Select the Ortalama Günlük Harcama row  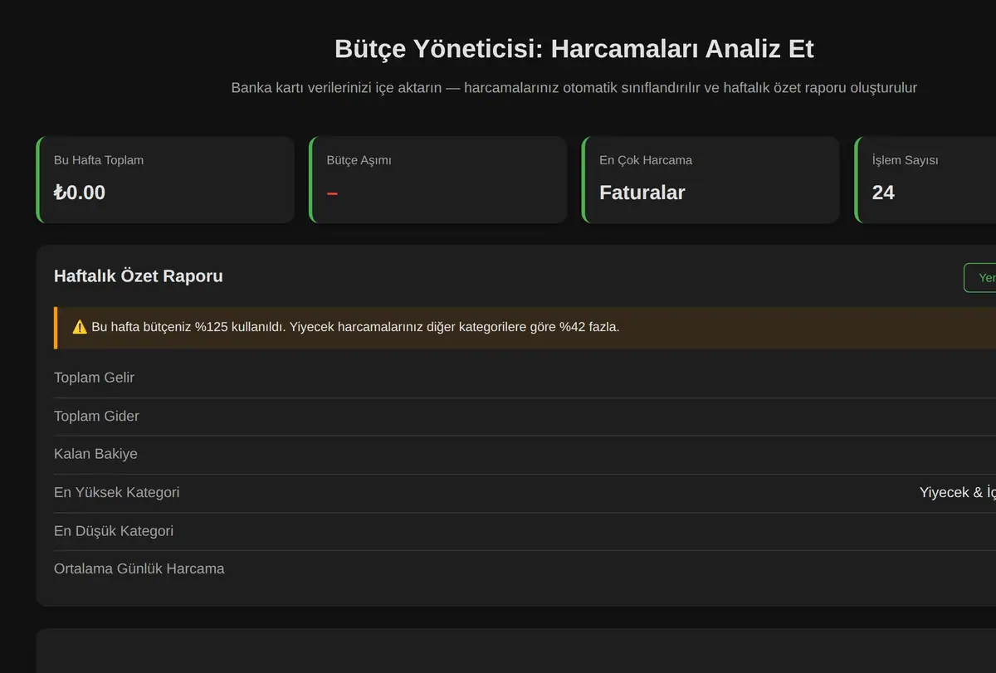click(x=525, y=568)
